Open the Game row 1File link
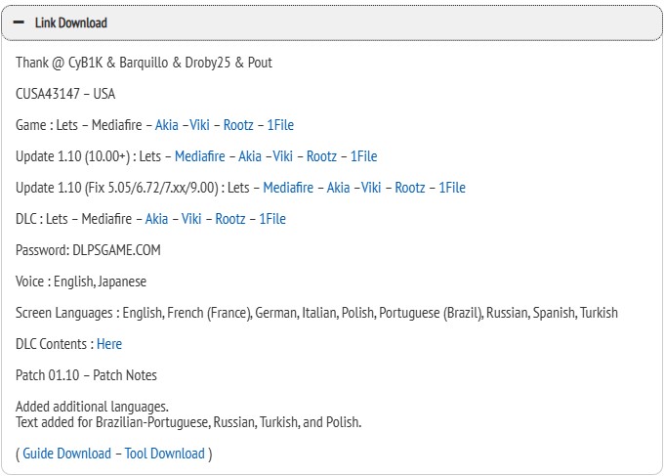665x476 pixels. [x=280, y=125]
